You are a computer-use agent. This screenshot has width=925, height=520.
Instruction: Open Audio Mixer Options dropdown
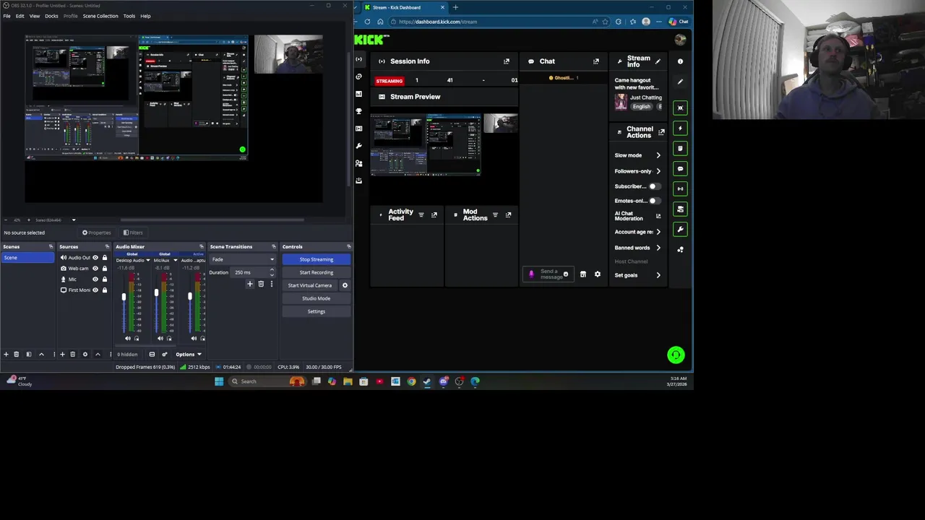coord(189,355)
